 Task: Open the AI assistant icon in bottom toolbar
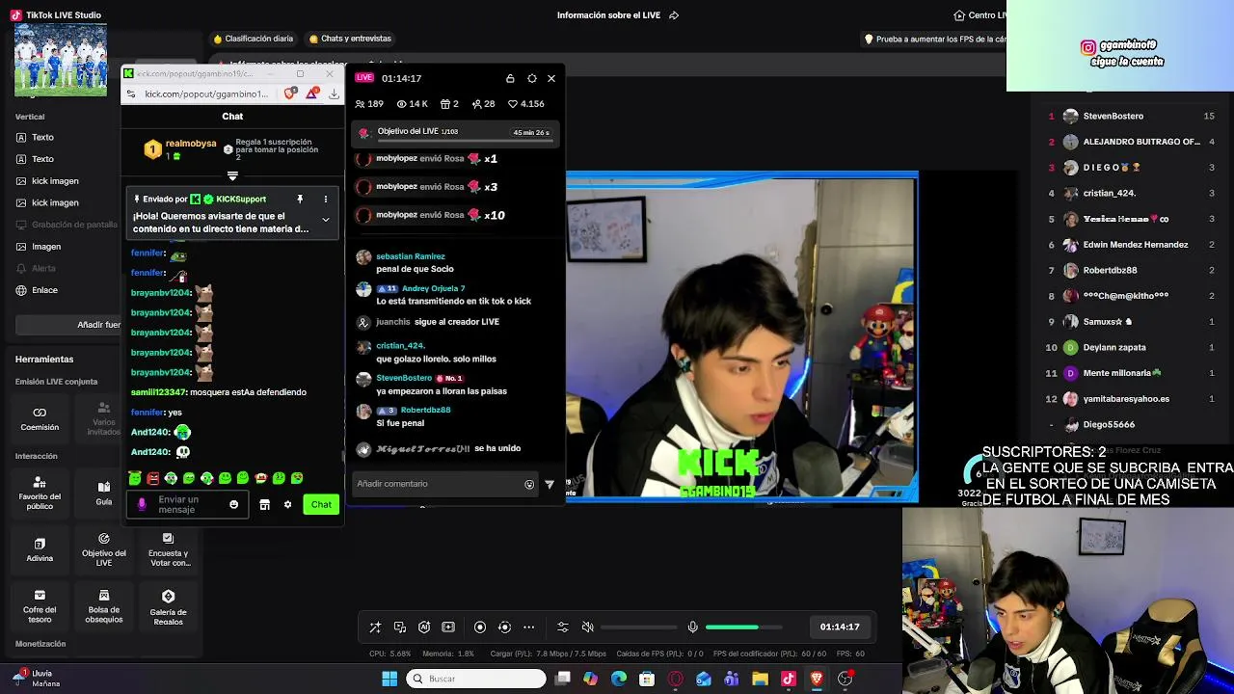[x=424, y=627]
